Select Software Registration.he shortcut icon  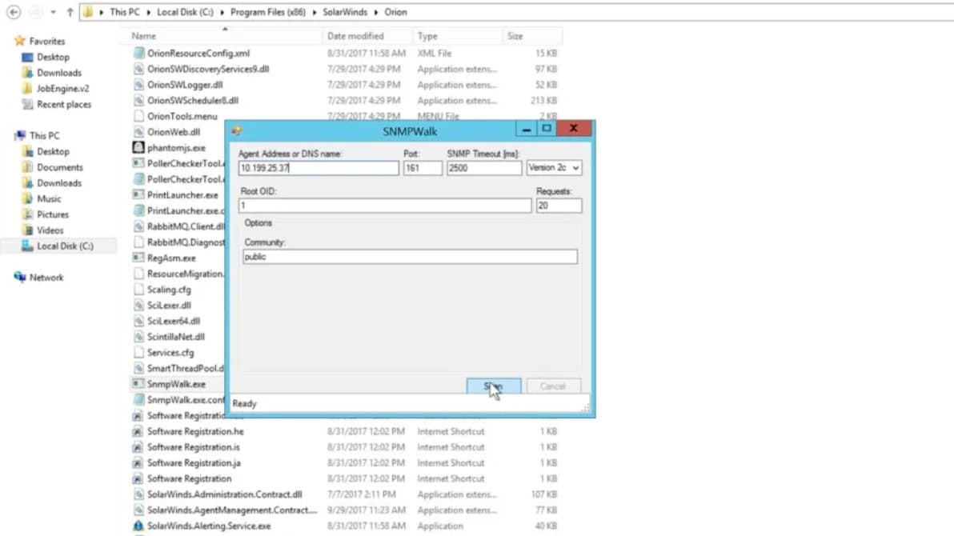pos(138,431)
